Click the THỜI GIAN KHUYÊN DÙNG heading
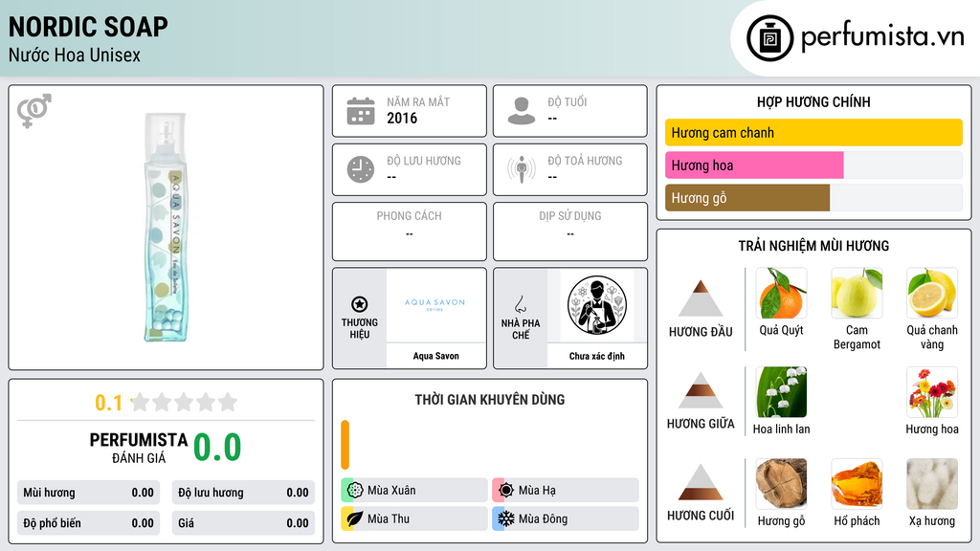 [490, 399]
